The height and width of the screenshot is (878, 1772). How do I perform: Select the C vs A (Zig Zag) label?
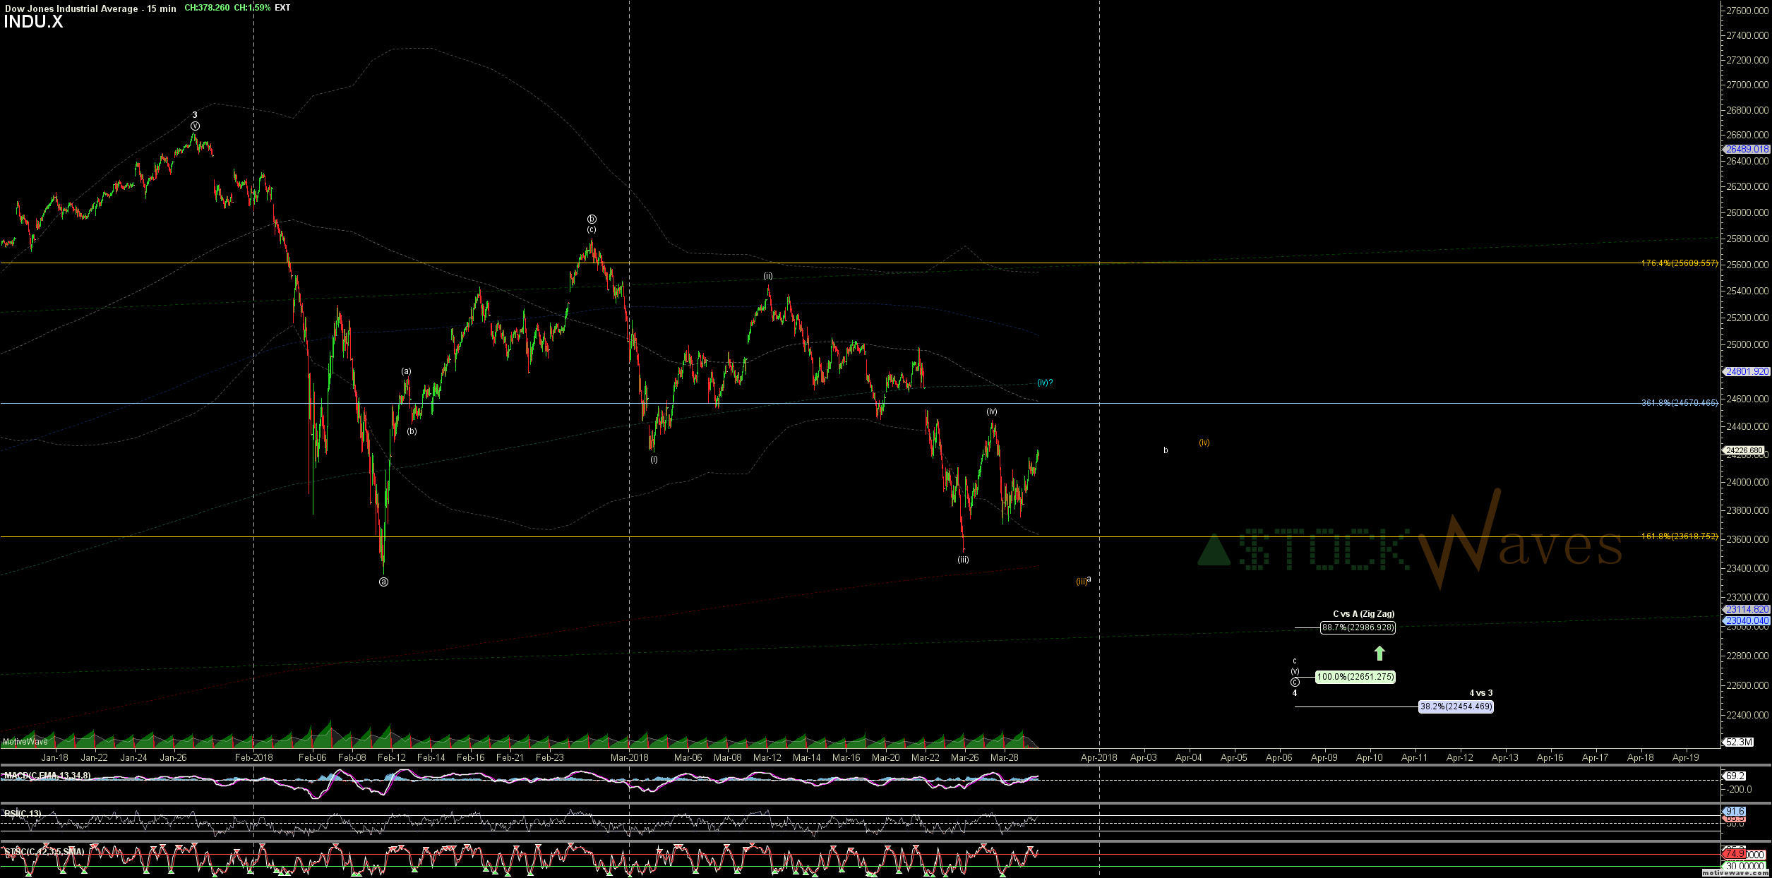pyautogui.click(x=1363, y=614)
